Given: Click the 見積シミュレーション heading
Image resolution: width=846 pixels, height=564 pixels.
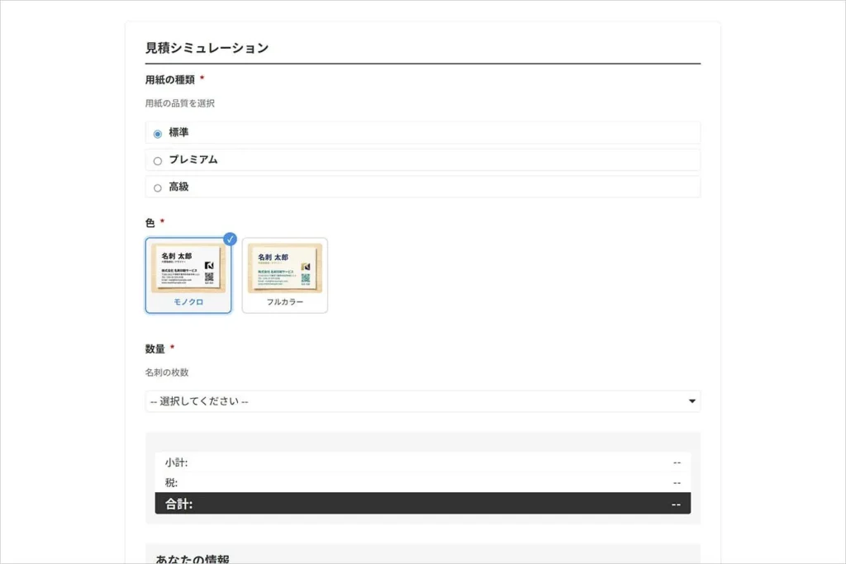Looking at the screenshot, I should [x=207, y=48].
